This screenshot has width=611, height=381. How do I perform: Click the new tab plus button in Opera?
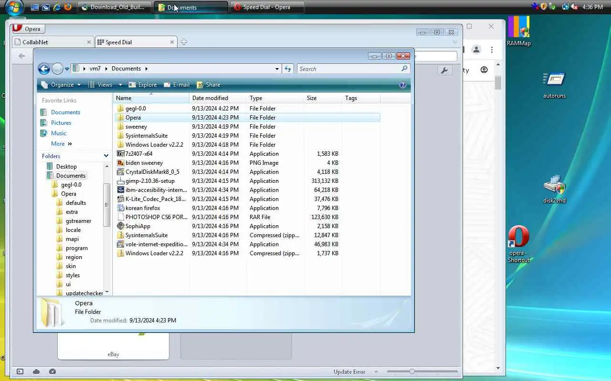click(184, 42)
